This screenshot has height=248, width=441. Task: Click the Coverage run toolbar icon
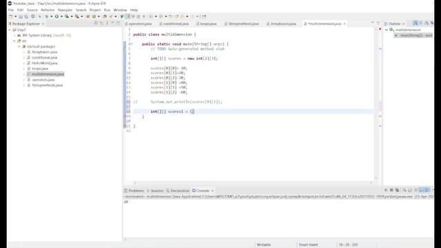click(67, 17)
